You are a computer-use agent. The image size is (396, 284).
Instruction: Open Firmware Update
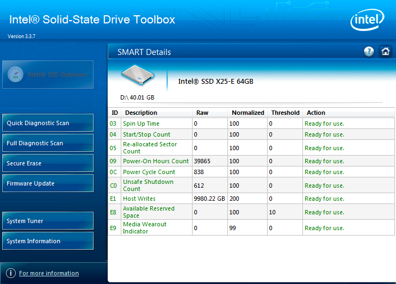point(48,183)
